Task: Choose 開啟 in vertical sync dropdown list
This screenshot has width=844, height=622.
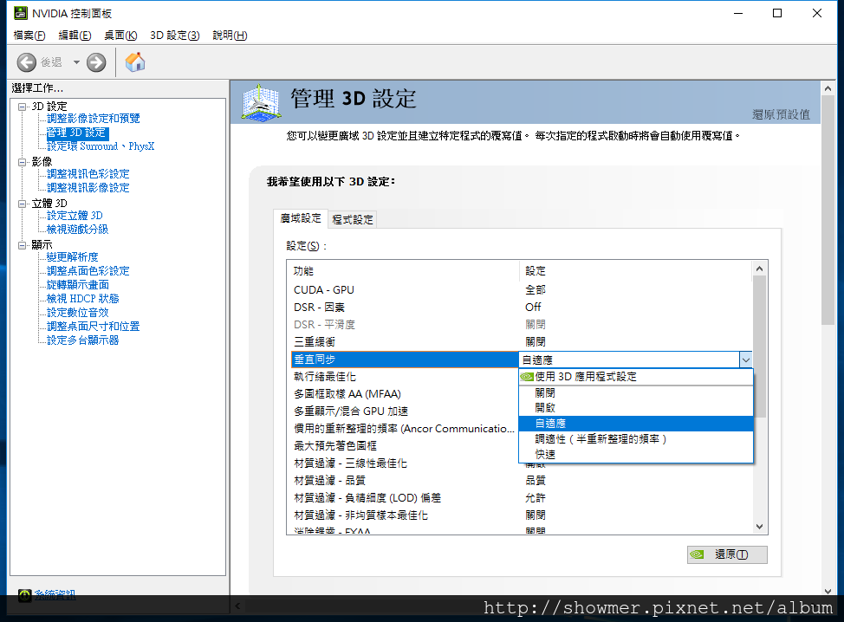Action: click(x=636, y=408)
